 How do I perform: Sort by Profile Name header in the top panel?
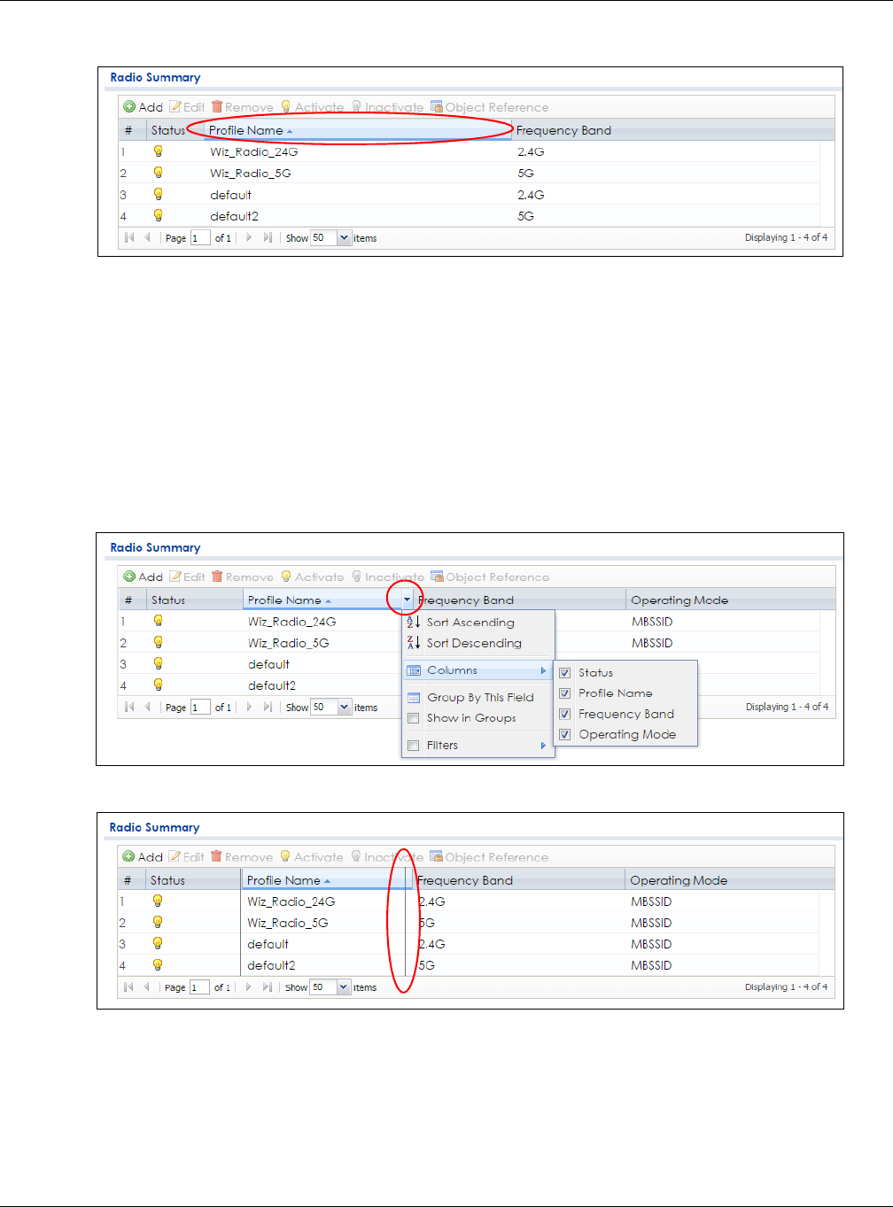coord(358,130)
